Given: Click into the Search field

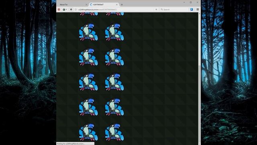Looking at the screenshot, I should (x=174, y=10).
